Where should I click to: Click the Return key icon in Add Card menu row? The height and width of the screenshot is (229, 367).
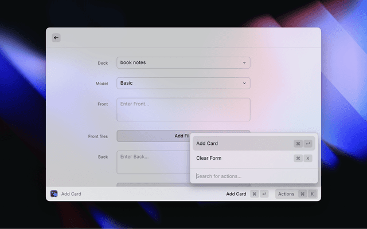click(x=308, y=144)
